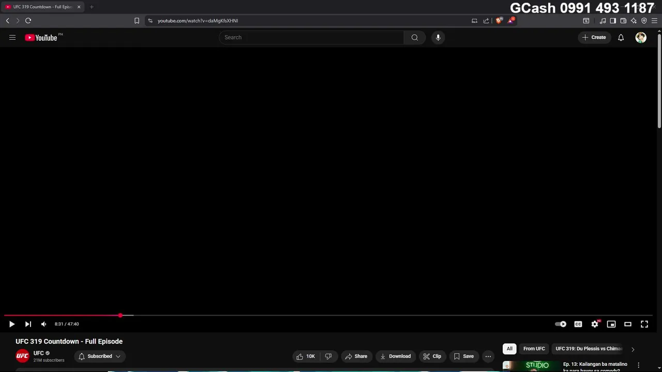Screen dimensions: 662x372
Task: Select the All filter chip
Action: pos(509,349)
